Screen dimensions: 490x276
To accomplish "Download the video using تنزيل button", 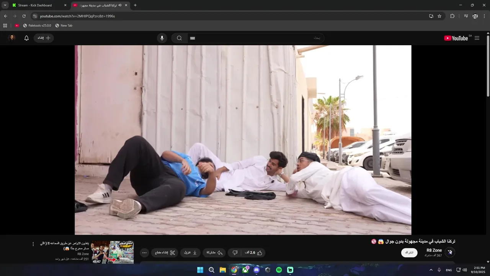I will pos(190,253).
